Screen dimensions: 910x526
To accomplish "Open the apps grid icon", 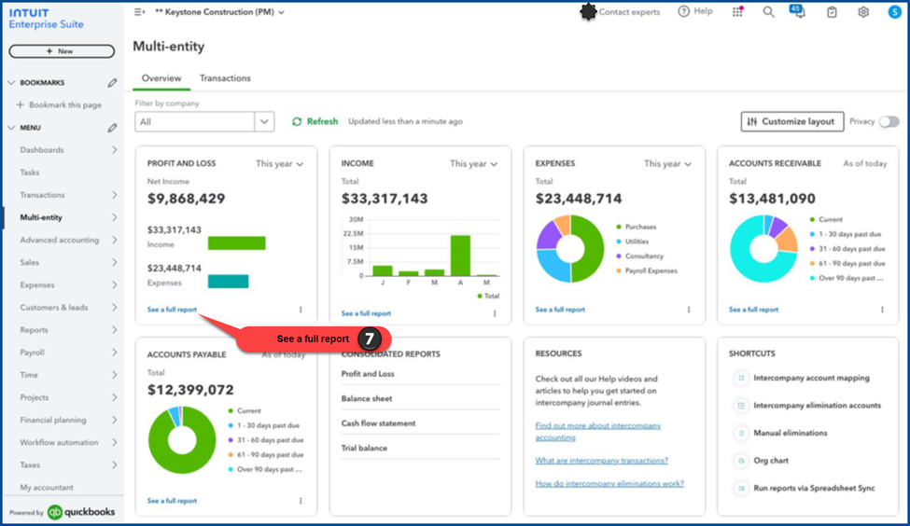I will pos(737,11).
